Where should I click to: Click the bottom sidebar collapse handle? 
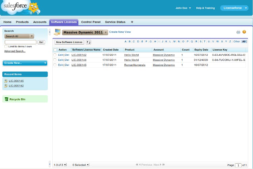(x=50, y=164)
